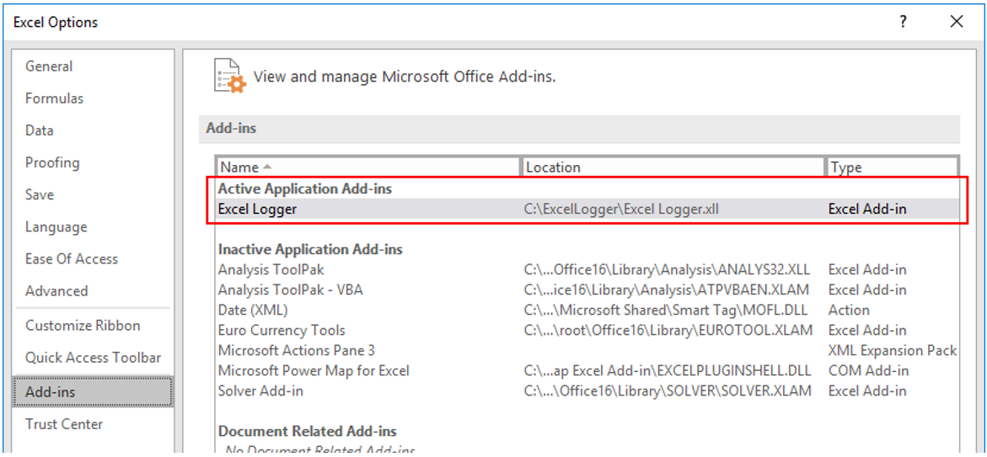
Task: Select the Solver Add-in entry
Action: [260, 391]
